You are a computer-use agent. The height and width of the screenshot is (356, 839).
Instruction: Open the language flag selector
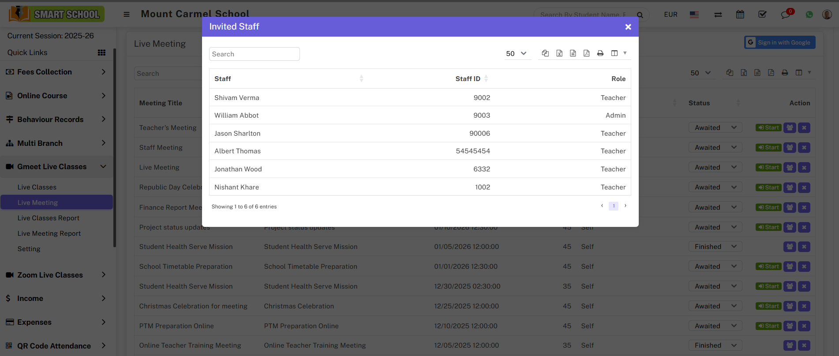coord(694,15)
